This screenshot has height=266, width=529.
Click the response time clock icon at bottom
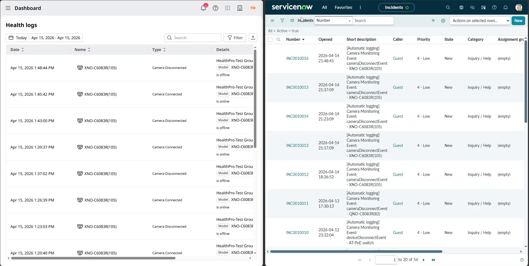[522, 260]
